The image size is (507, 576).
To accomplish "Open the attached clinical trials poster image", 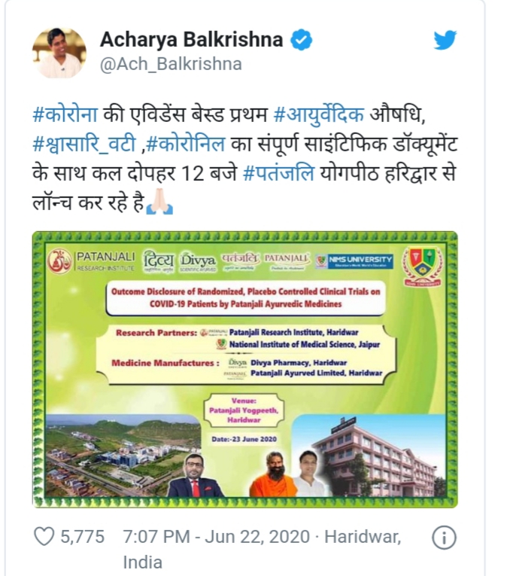I will click(245, 370).
